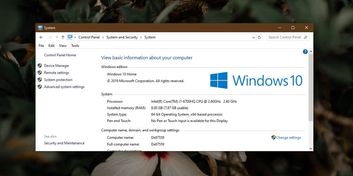The image size is (353, 176).
Task: Click the '64-bit Operating System' value
Action: click(187, 114)
